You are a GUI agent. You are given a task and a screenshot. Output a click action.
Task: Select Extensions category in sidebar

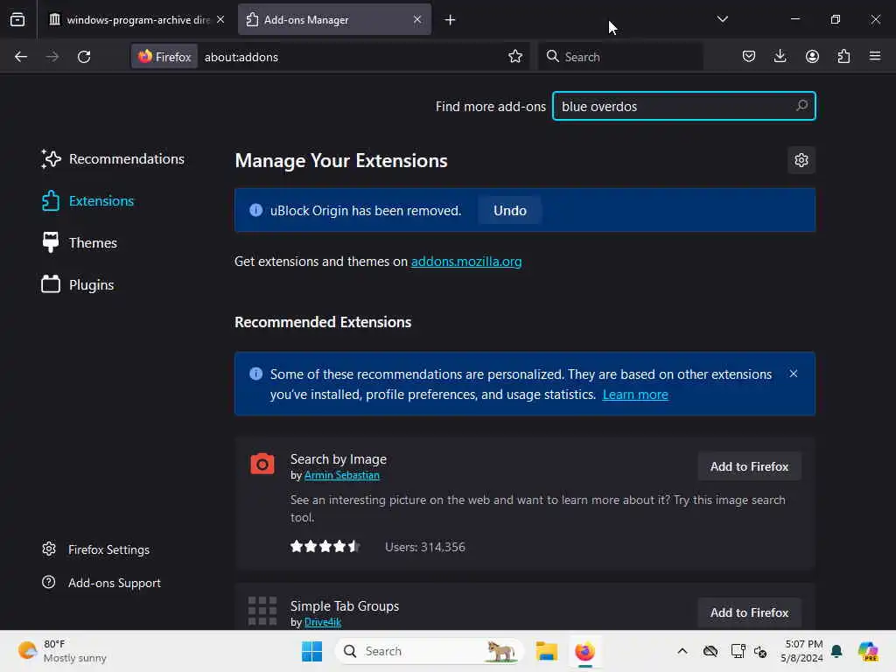(87, 201)
